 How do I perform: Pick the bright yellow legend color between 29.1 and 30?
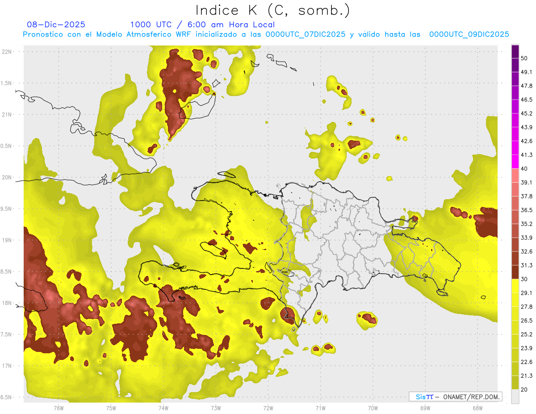pyautogui.click(x=515, y=286)
